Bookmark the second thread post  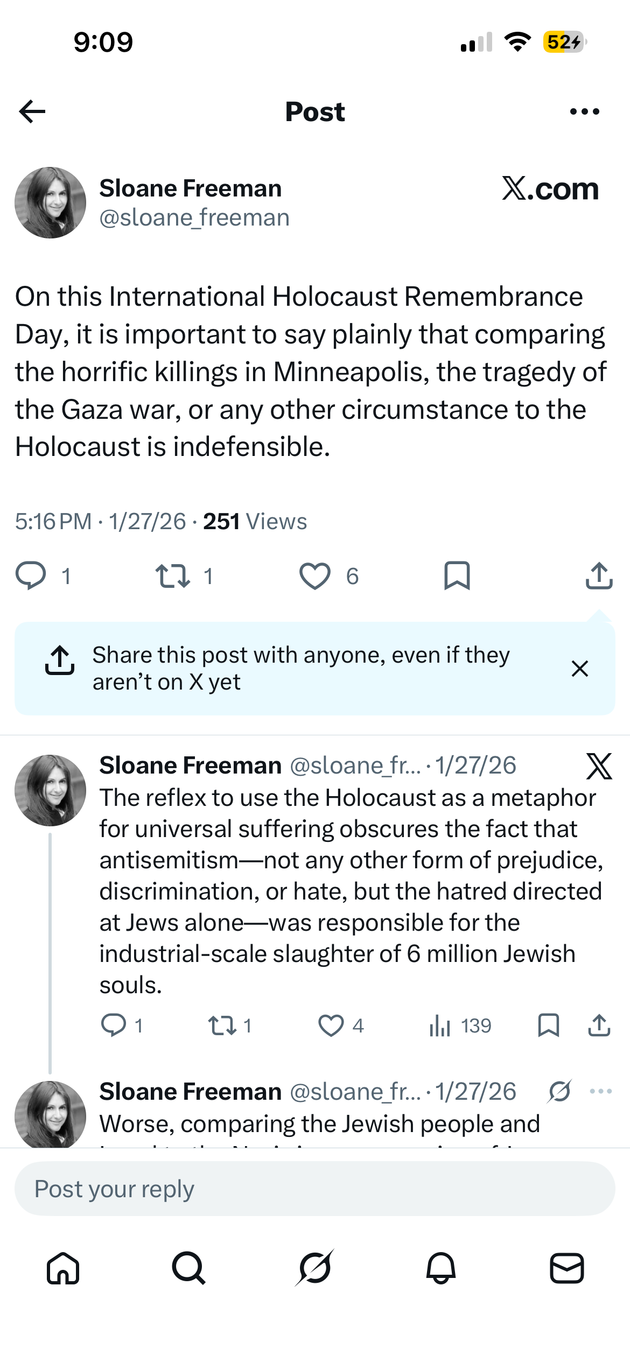pyautogui.click(x=549, y=1025)
